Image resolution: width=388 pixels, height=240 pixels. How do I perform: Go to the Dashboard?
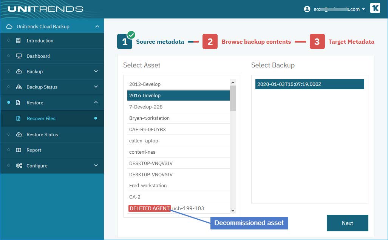pyautogui.click(x=38, y=56)
